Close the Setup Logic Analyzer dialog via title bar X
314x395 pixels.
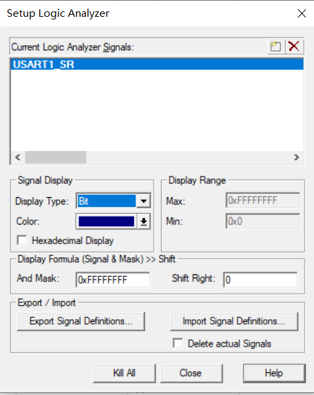coord(302,13)
